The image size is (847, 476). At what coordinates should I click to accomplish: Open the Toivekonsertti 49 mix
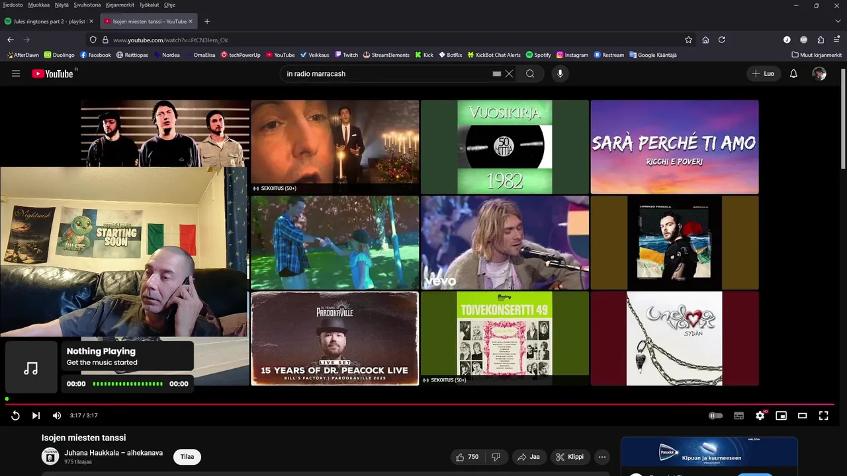504,338
